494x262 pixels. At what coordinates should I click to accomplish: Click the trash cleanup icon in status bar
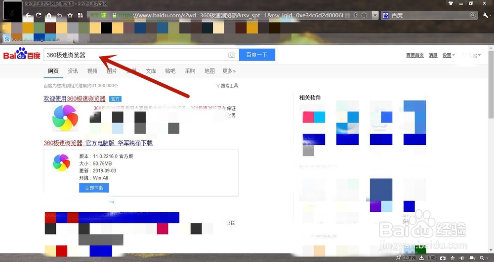click(453, 258)
